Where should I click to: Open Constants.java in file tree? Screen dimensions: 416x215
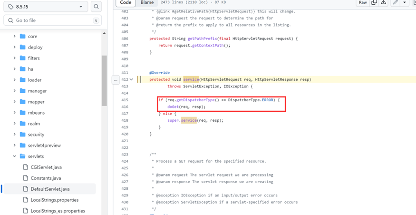[x=46, y=178]
